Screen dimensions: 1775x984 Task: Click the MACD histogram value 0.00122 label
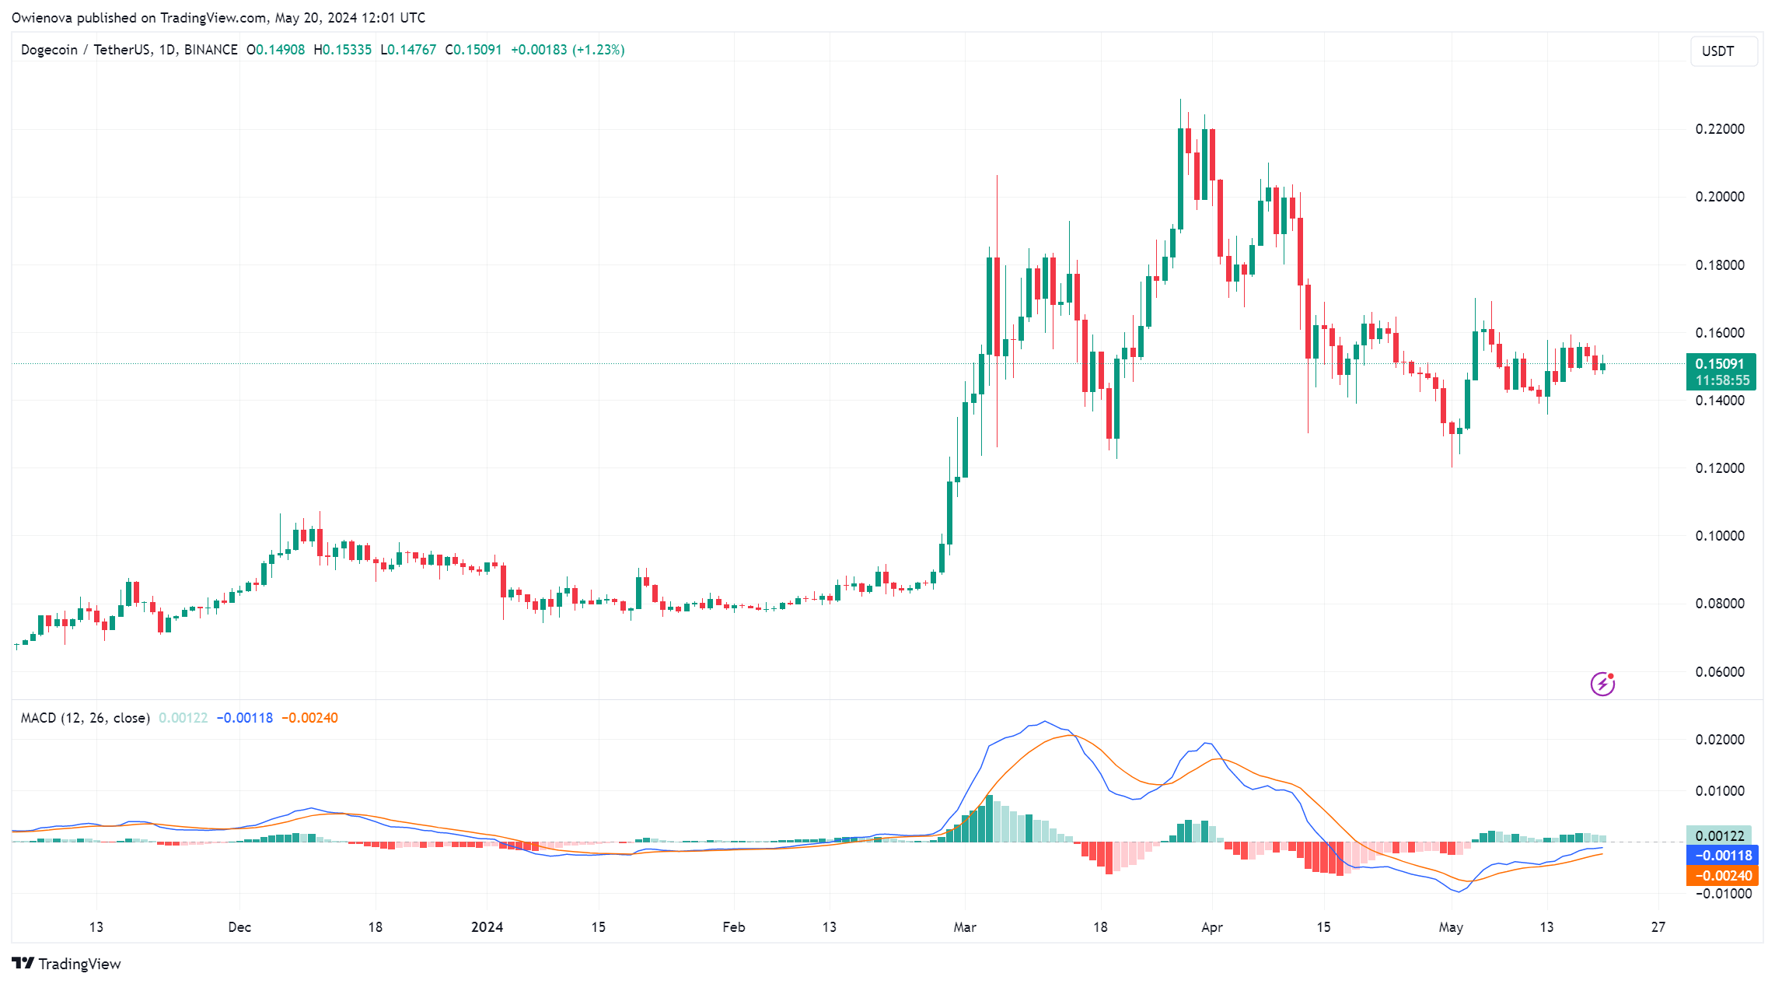1719,835
